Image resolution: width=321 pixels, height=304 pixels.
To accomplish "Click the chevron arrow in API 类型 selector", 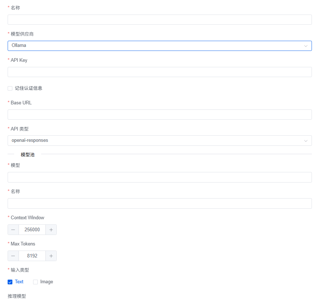I will [x=306, y=141].
